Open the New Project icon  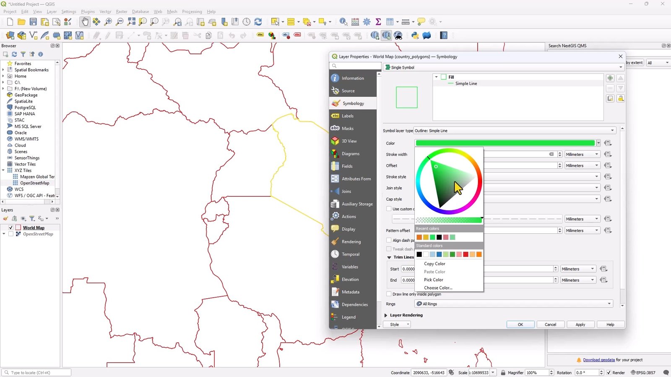(9, 21)
